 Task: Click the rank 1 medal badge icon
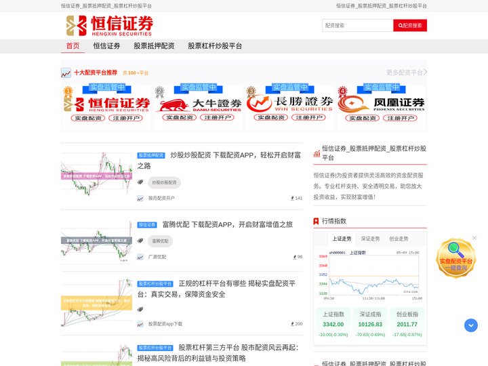[68, 92]
